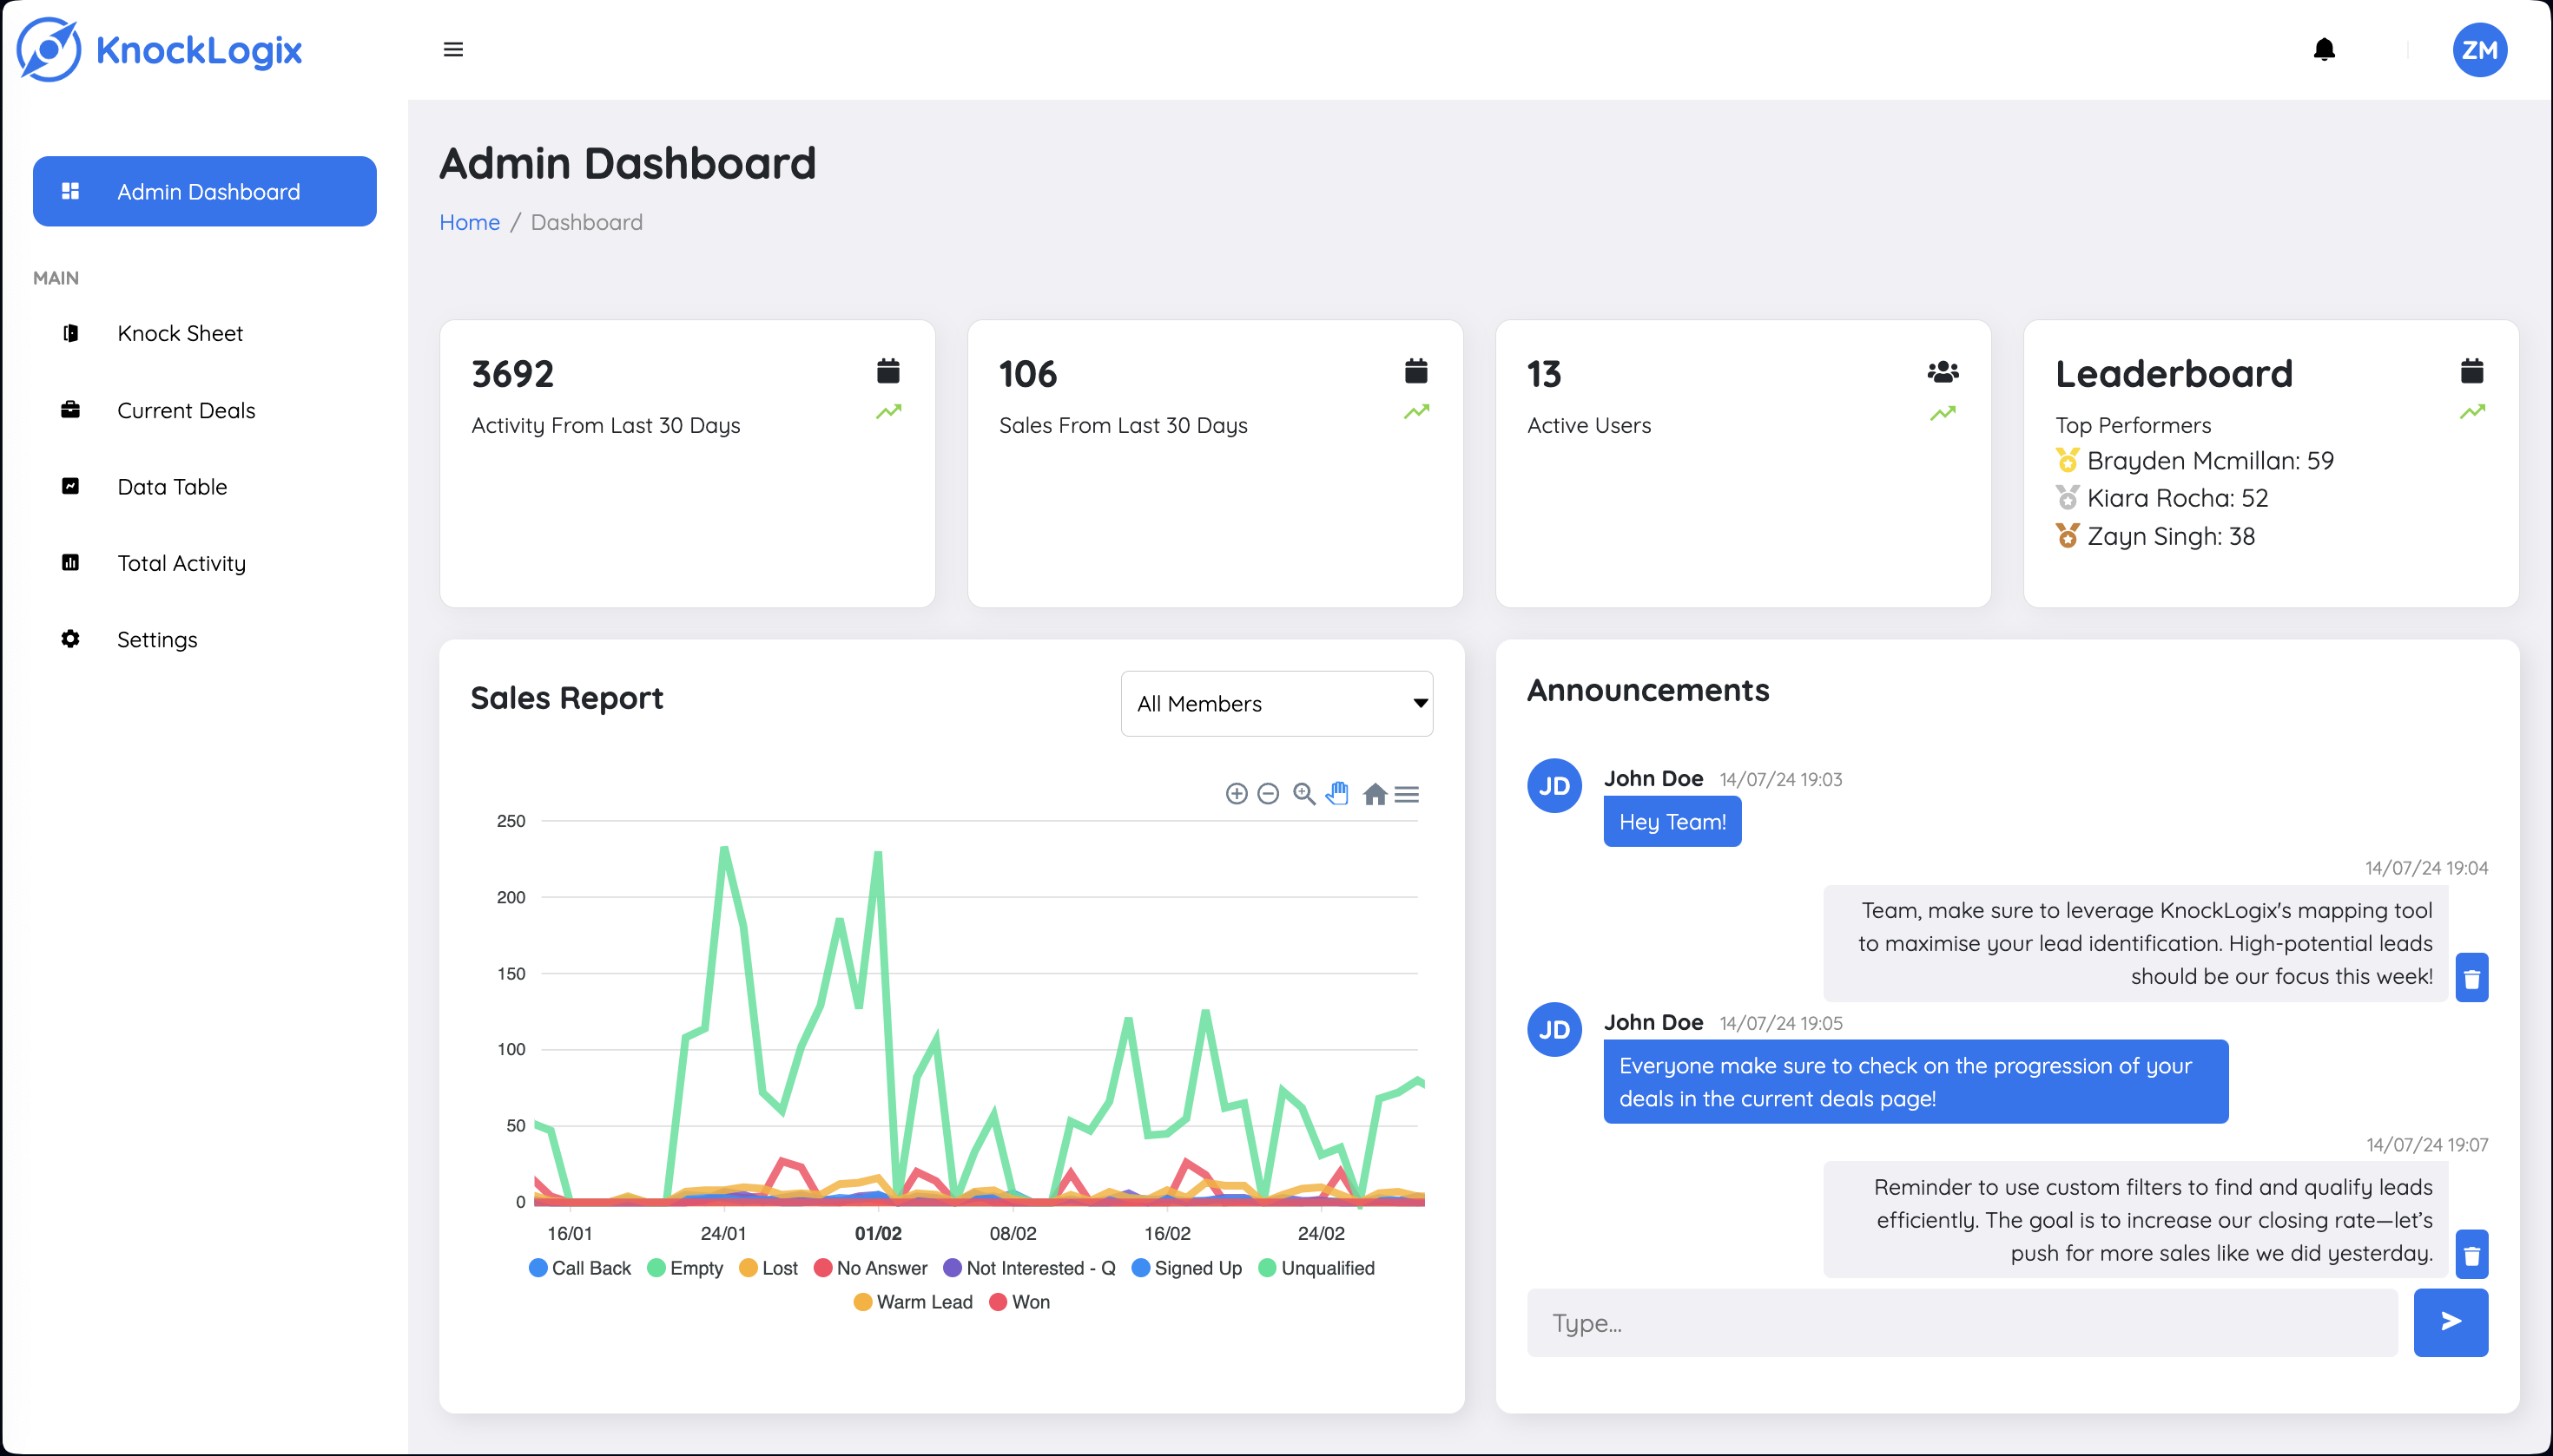Zoom out on the sales chart
The height and width of the screenshot is (1456, 2553).
pos(1268,794)
